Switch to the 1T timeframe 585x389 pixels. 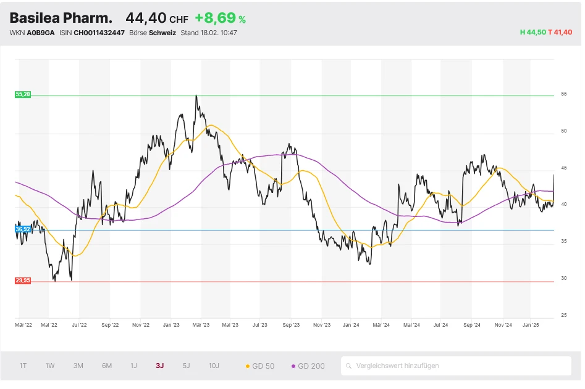[x=23, y=365]
